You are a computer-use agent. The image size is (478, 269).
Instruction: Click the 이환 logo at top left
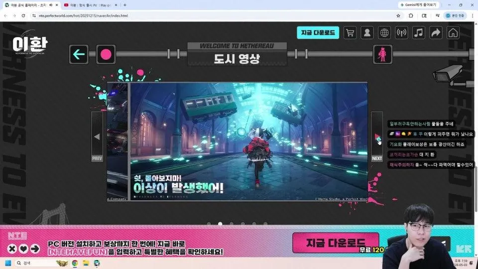pyautogui.click(x=30, y=45)
